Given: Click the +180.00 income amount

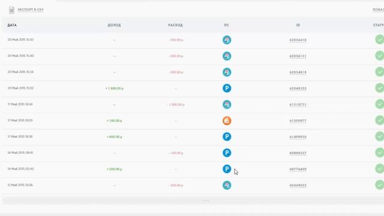Looking at the screenshot, I should (x=115, y=121).
